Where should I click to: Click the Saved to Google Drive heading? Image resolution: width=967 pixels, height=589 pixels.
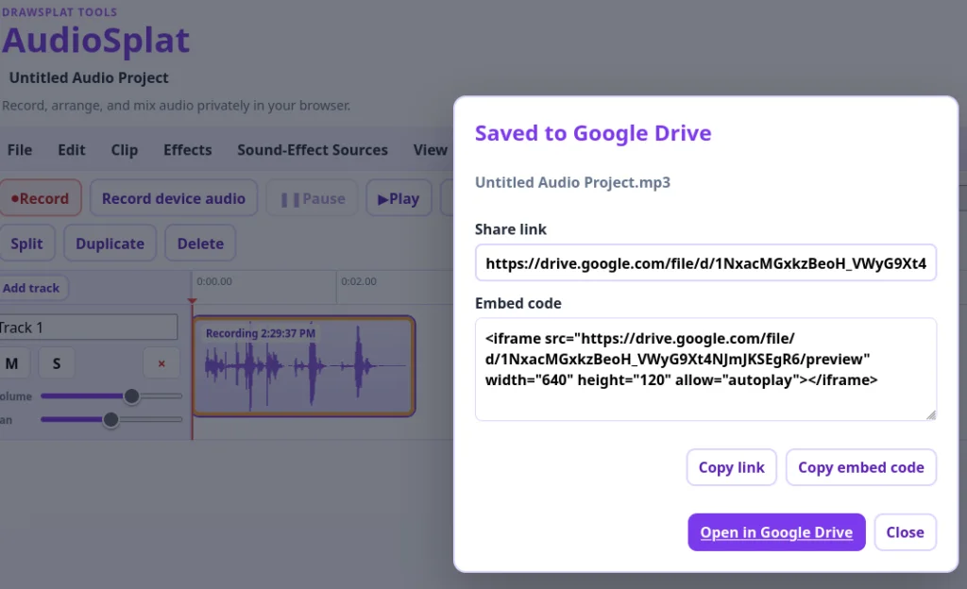click(x=593, y=133)
